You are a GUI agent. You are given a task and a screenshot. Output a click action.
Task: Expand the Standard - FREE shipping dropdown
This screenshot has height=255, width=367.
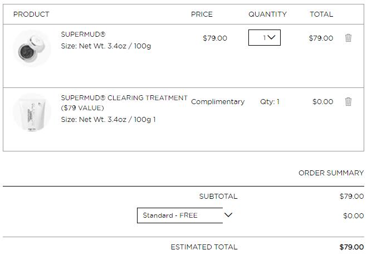click(x=185, y=215)
